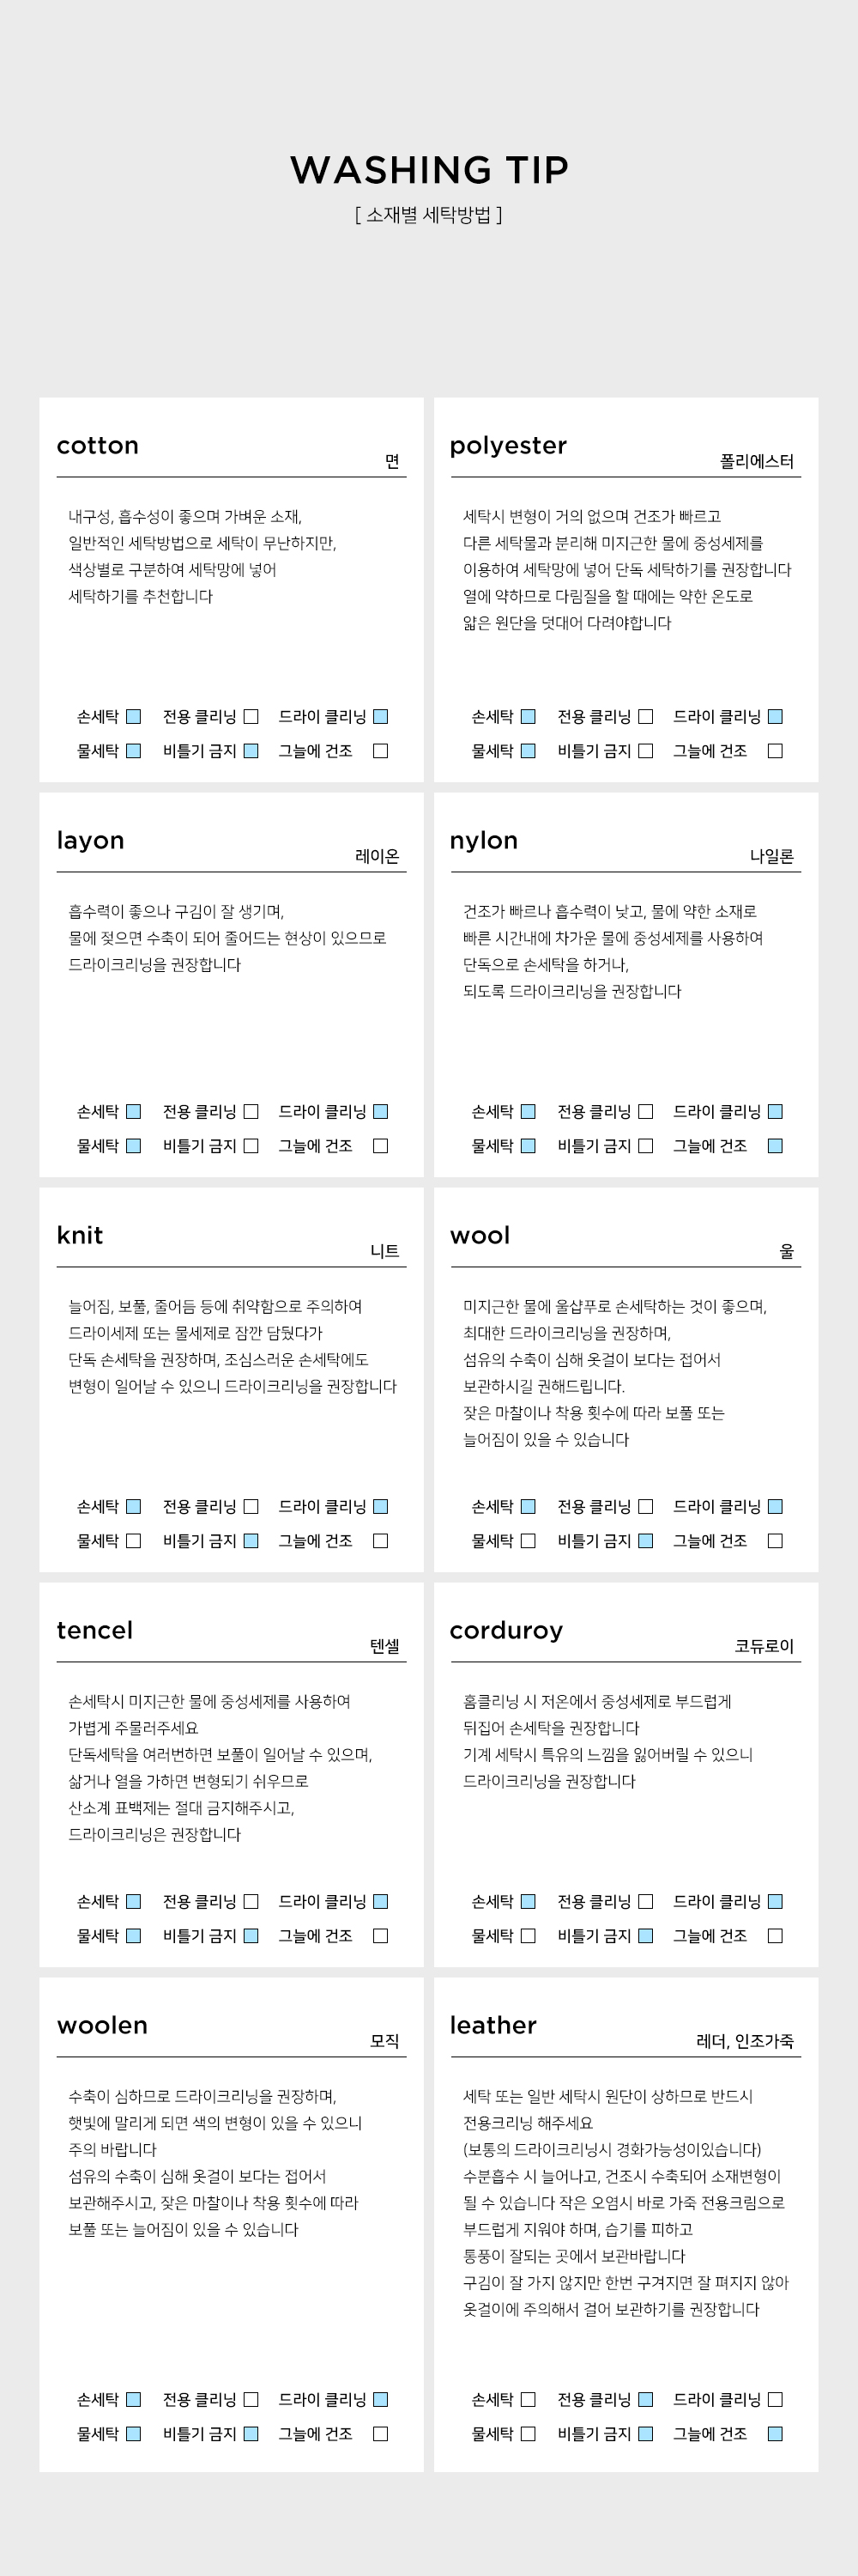Screen dimensions: 858x2576
Task: Check layon 비틀기 금지 checkbox
Action: click(251, 1145)
